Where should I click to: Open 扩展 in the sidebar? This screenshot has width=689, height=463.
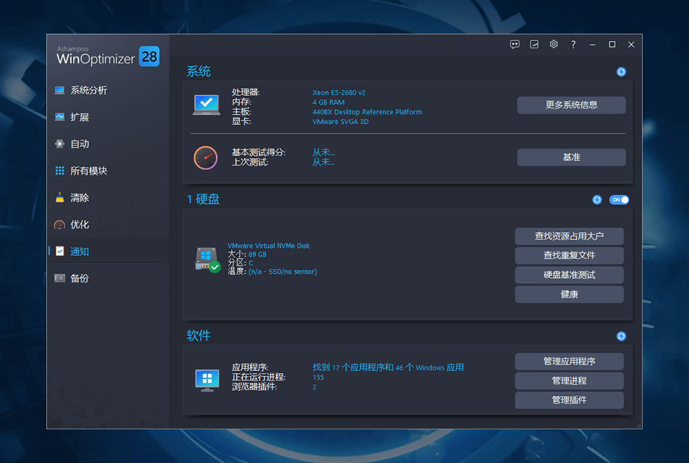107,117
